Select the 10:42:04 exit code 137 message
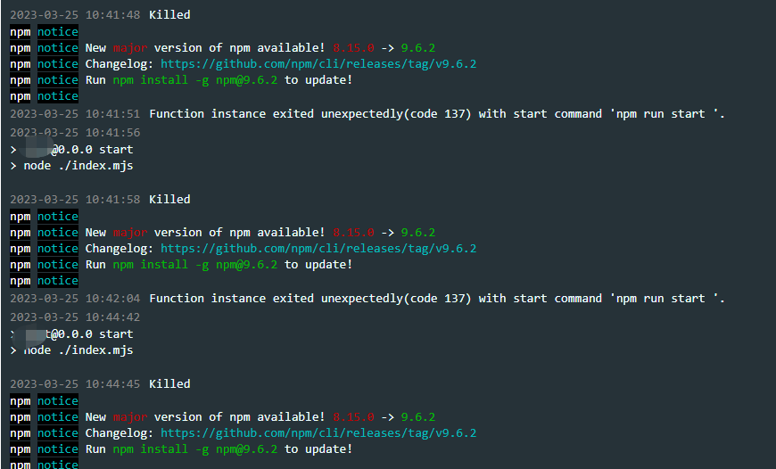Viewport: 776px width, 469px height. (367, 299)
